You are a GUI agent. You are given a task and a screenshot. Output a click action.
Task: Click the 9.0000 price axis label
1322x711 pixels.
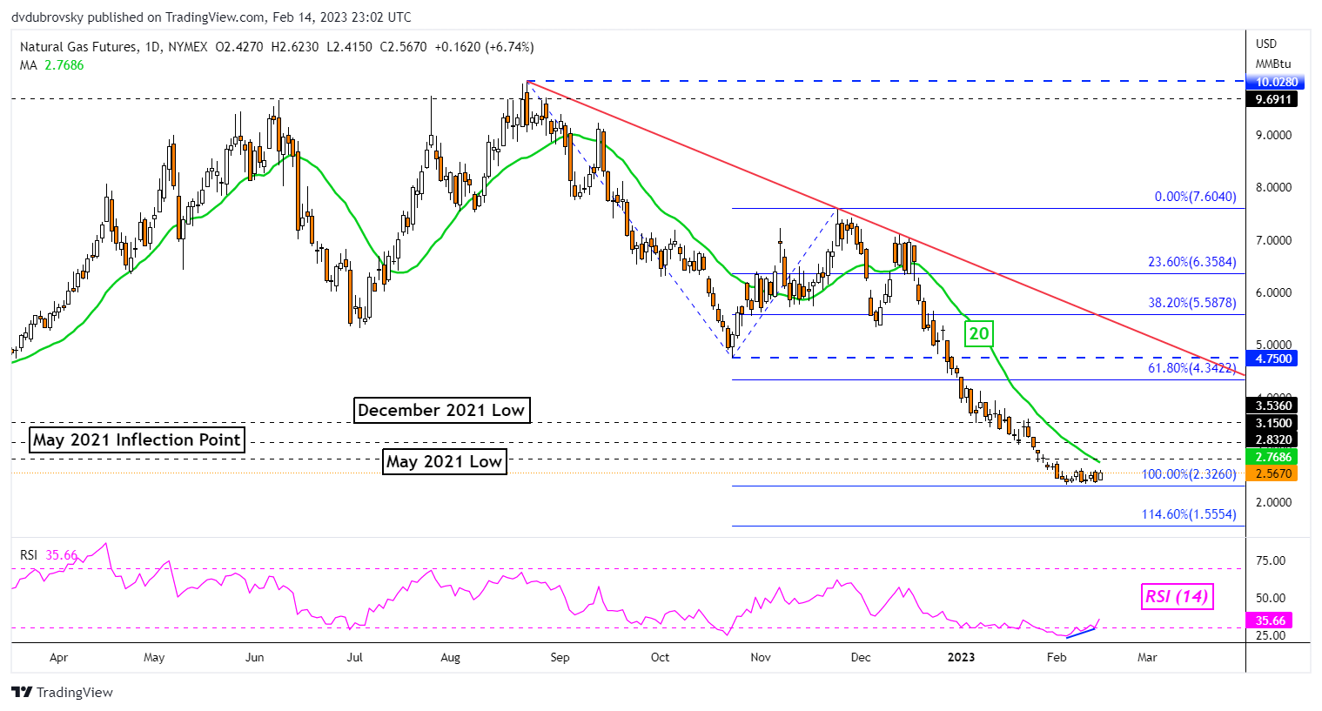point(1273,135)
